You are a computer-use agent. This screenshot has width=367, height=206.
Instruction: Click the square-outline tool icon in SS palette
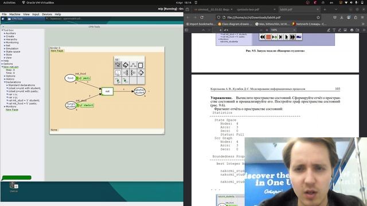point(140,65)
